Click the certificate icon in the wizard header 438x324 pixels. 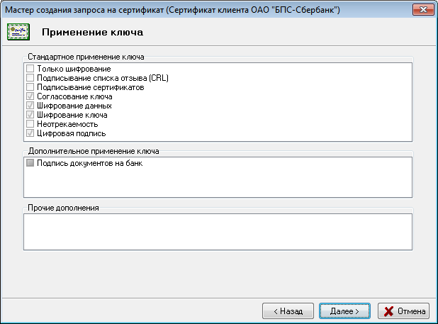pyautogui.click(x=18, y=32)
